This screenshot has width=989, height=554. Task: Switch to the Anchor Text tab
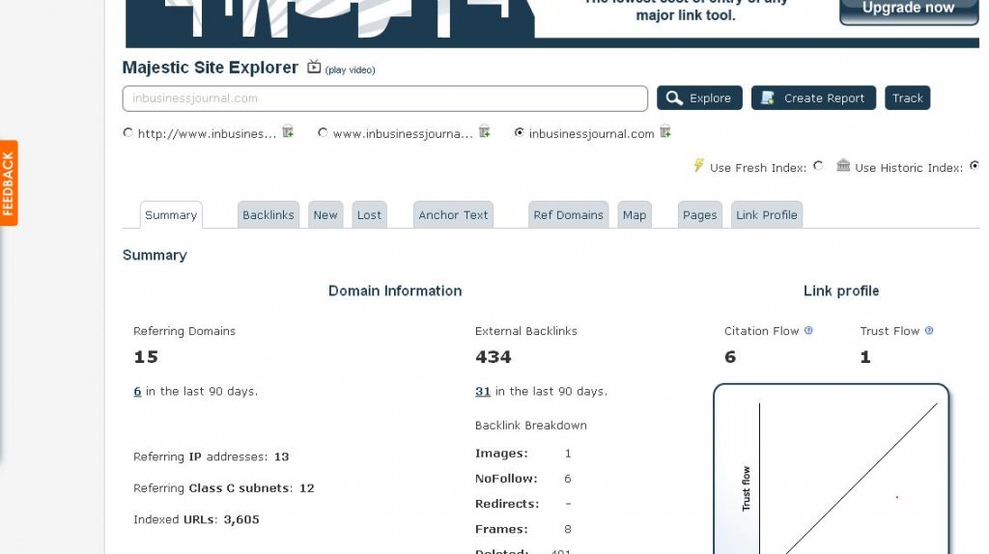point(453,215)
